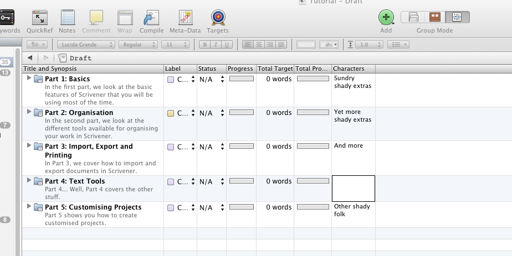Open Status dropdown for Part 2: Organisation

pyautogui.click(x=212, y=113)
